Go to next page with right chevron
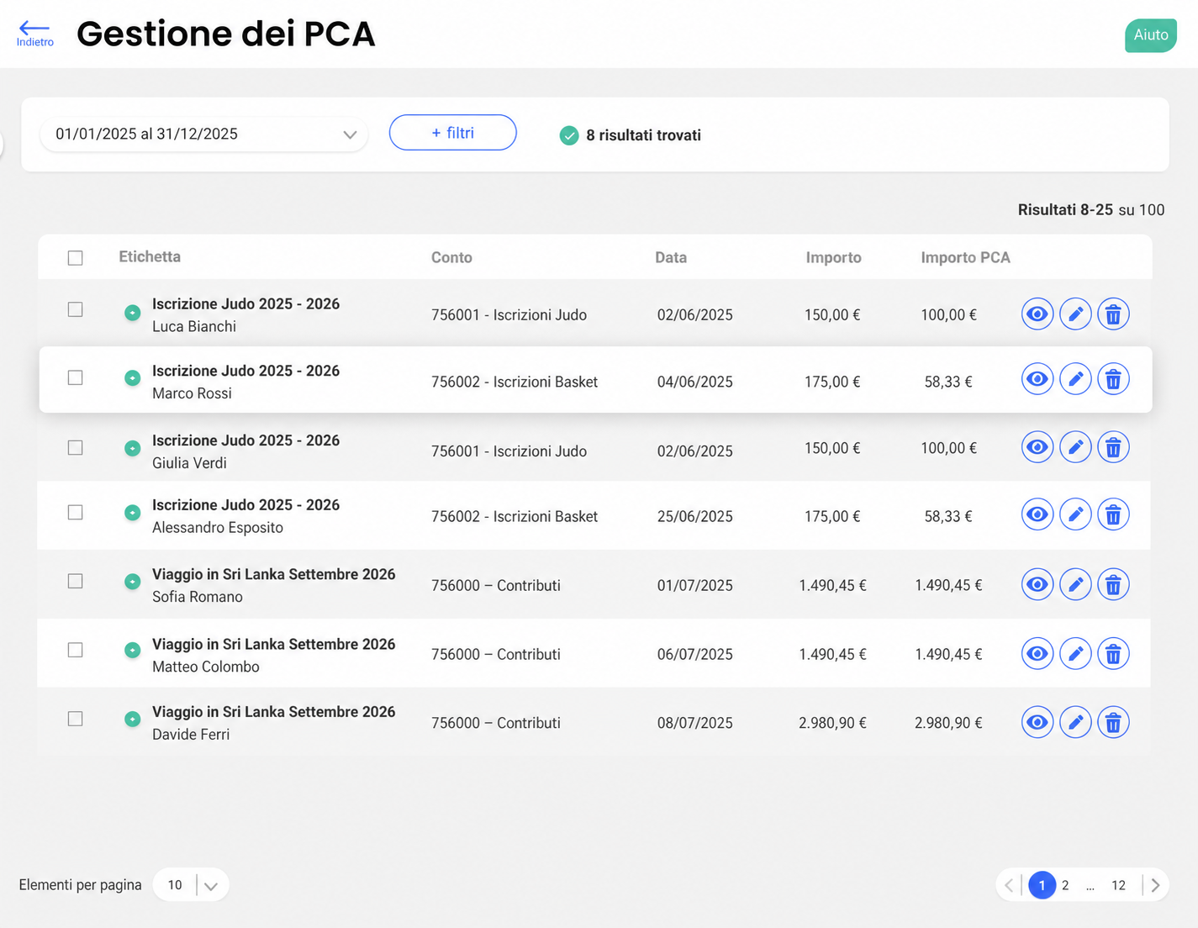 coord(1155,885)
